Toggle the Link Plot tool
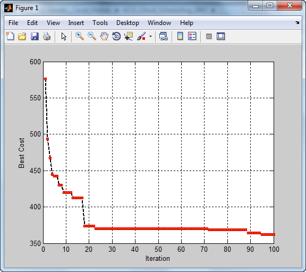The height and width of the screenshot is (272, 306). [164, 36]
